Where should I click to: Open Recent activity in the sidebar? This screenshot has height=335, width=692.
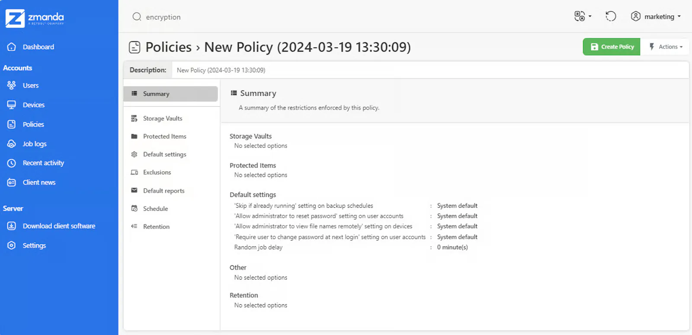pos(43,163)
